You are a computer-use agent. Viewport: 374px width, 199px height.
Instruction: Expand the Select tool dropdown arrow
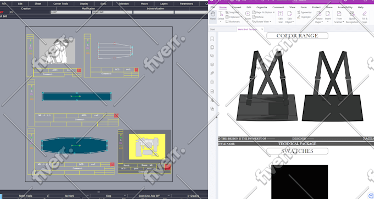coord(221,21)
